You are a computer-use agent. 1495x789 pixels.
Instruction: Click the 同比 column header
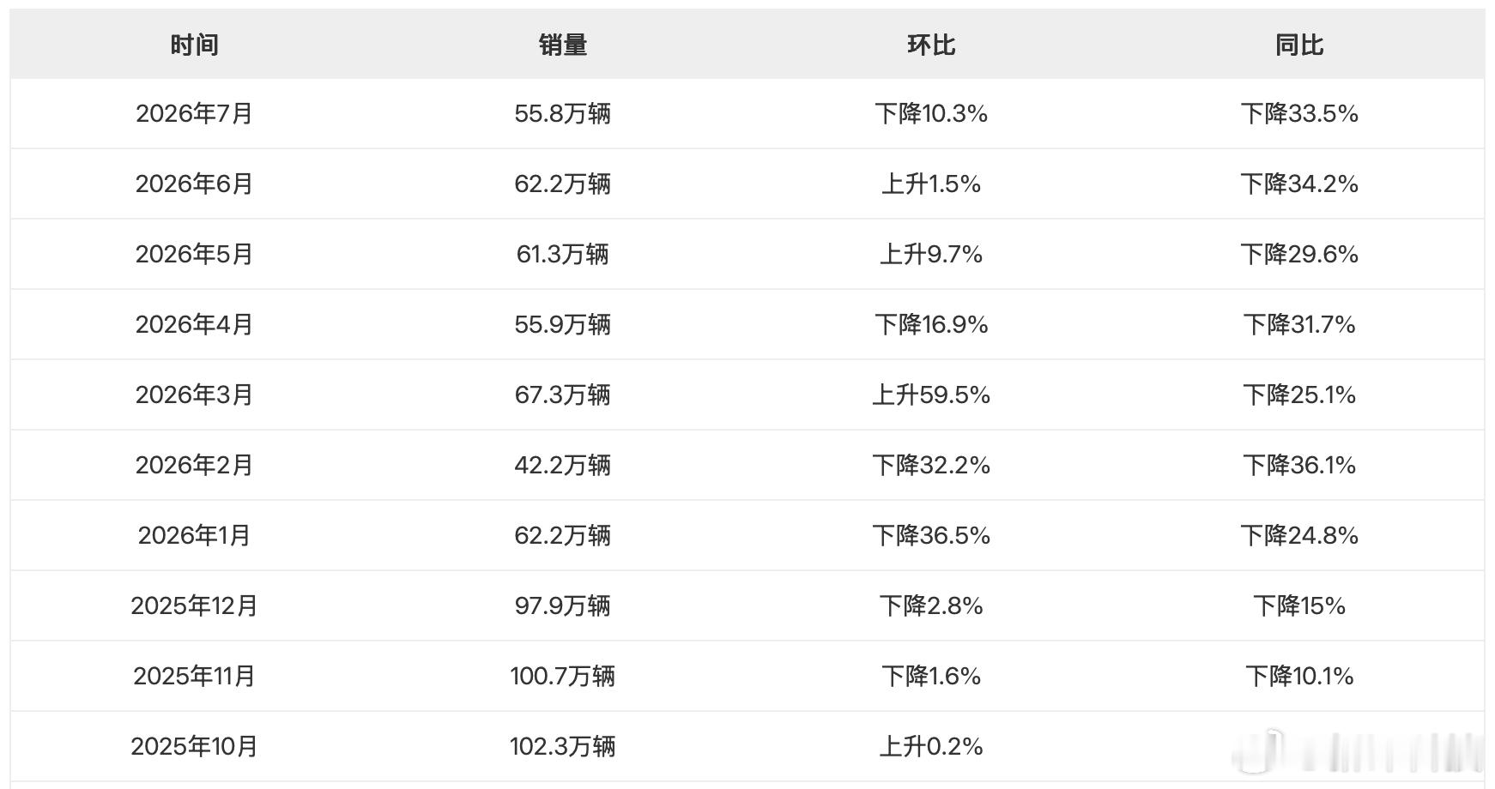point(1299,45)
